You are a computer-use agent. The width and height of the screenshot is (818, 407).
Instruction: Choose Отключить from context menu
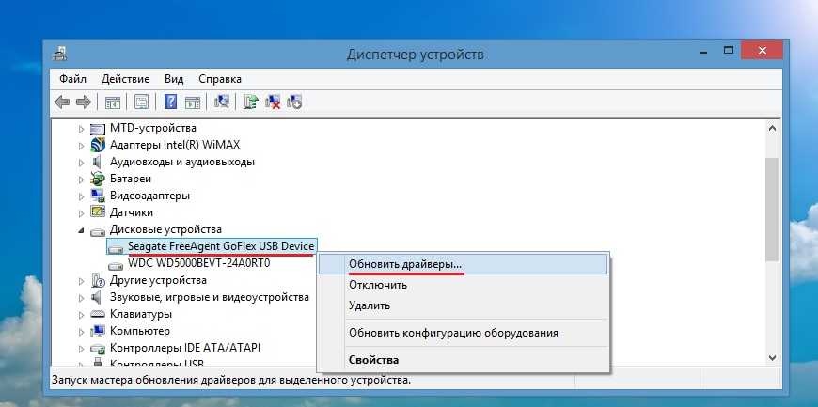(x=463, y=285)
